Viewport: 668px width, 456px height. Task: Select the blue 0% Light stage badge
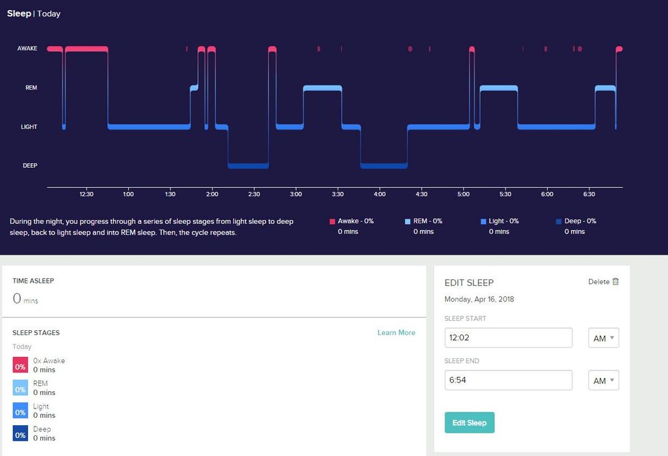pos(21,411)
